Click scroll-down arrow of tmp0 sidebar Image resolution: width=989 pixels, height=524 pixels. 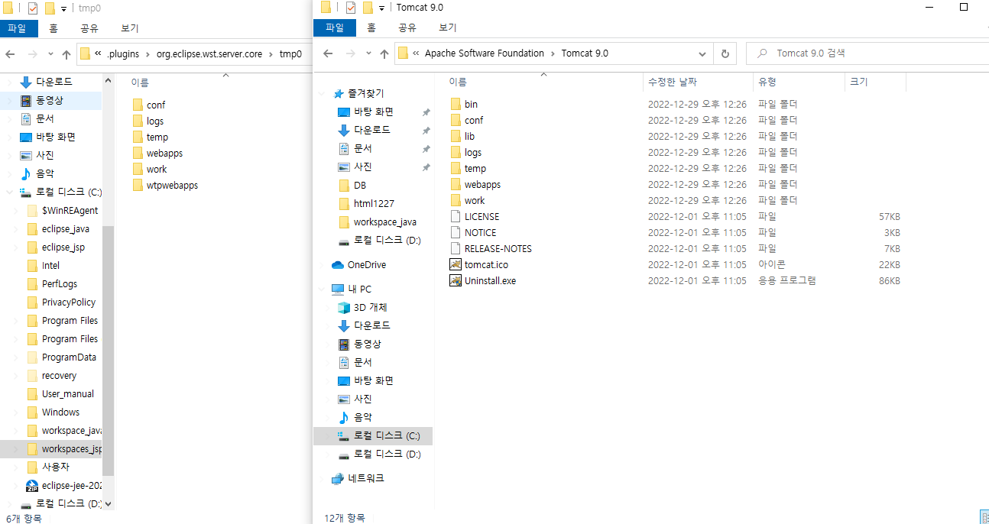pos(108,503)
